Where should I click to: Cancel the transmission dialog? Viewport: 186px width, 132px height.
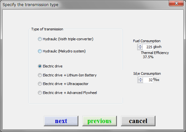point(138,121)
